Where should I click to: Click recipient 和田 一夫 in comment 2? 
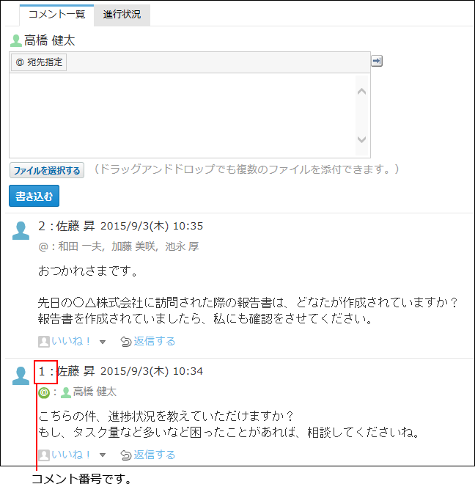click(80, 246)
